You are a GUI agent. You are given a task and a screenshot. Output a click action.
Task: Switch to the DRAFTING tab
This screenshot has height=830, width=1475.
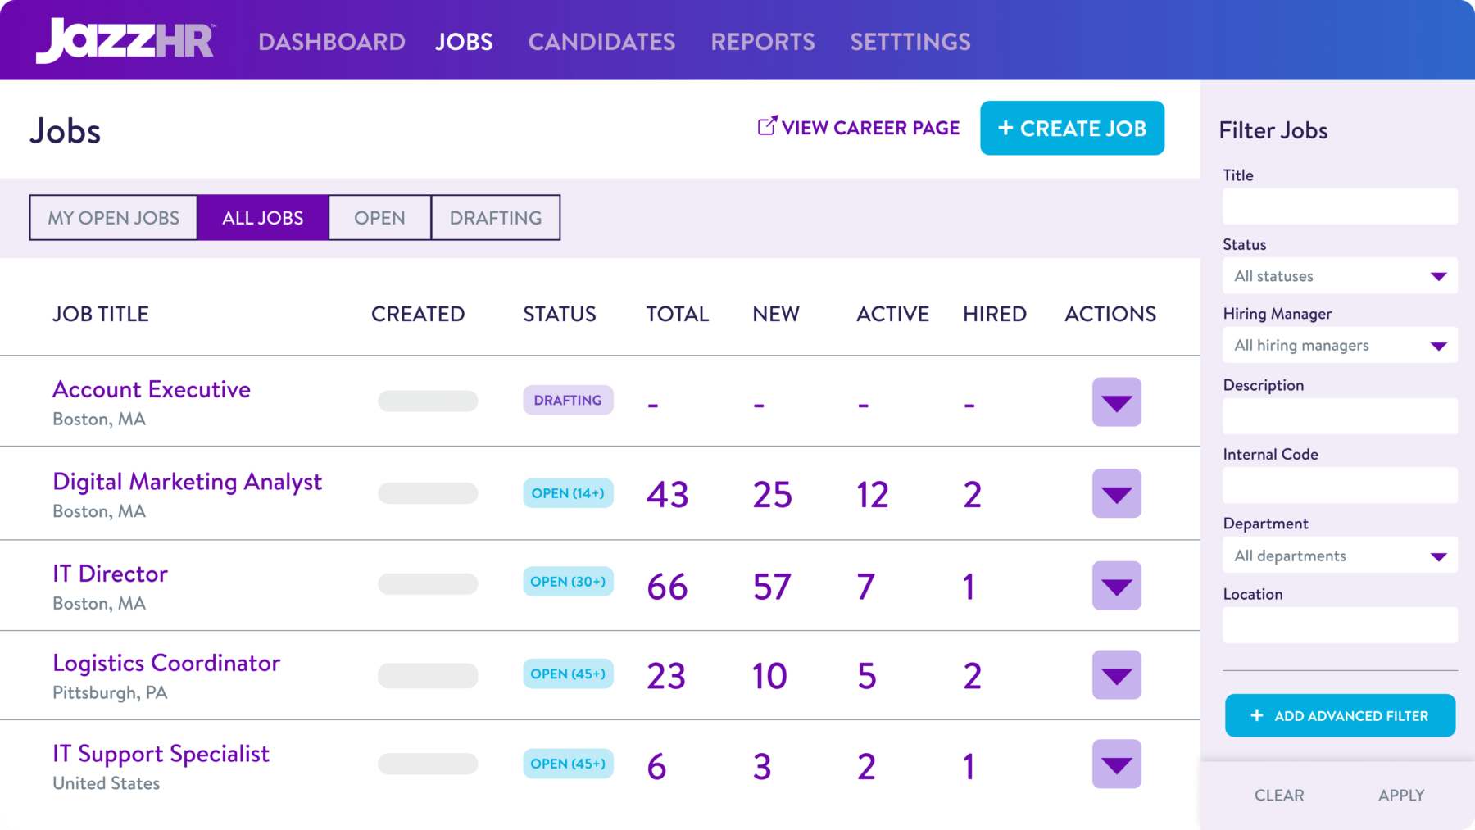click(495, 217)
